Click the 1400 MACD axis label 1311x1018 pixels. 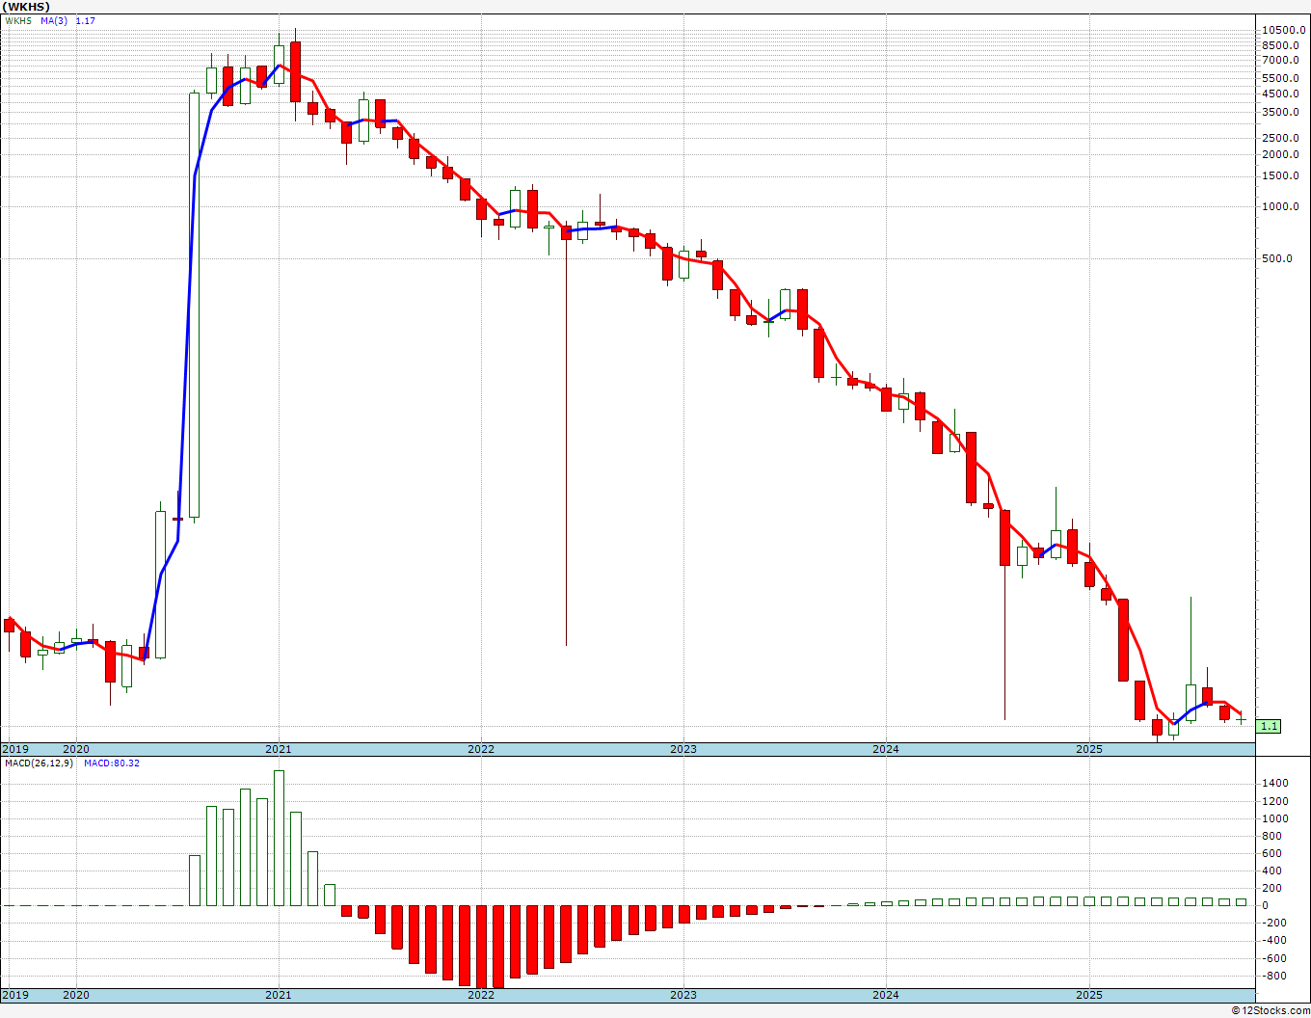click(1276, 784)
